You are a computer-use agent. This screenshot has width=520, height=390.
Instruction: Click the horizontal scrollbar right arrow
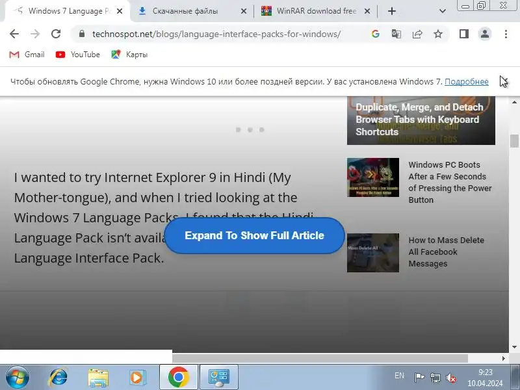(503, 359)
